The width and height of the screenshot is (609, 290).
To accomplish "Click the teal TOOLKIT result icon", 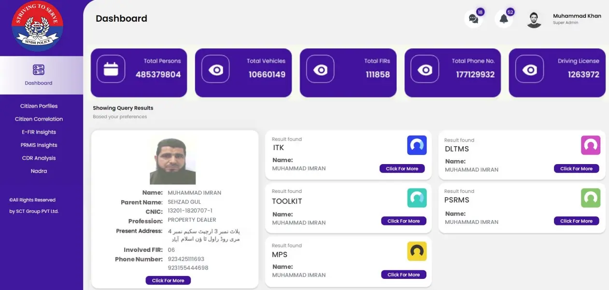I will [x=417, y=198].
